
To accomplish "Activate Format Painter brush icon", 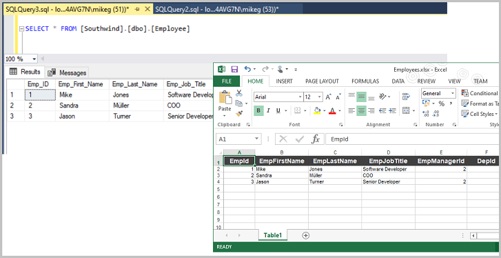I will [238, 113].
